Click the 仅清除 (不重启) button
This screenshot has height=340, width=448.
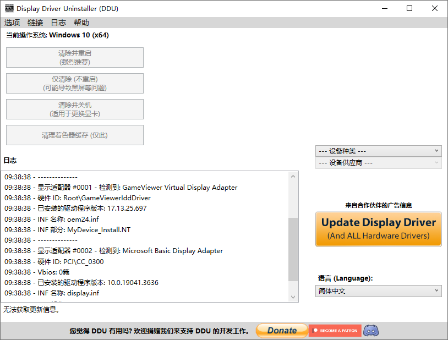tap(75, 84)
